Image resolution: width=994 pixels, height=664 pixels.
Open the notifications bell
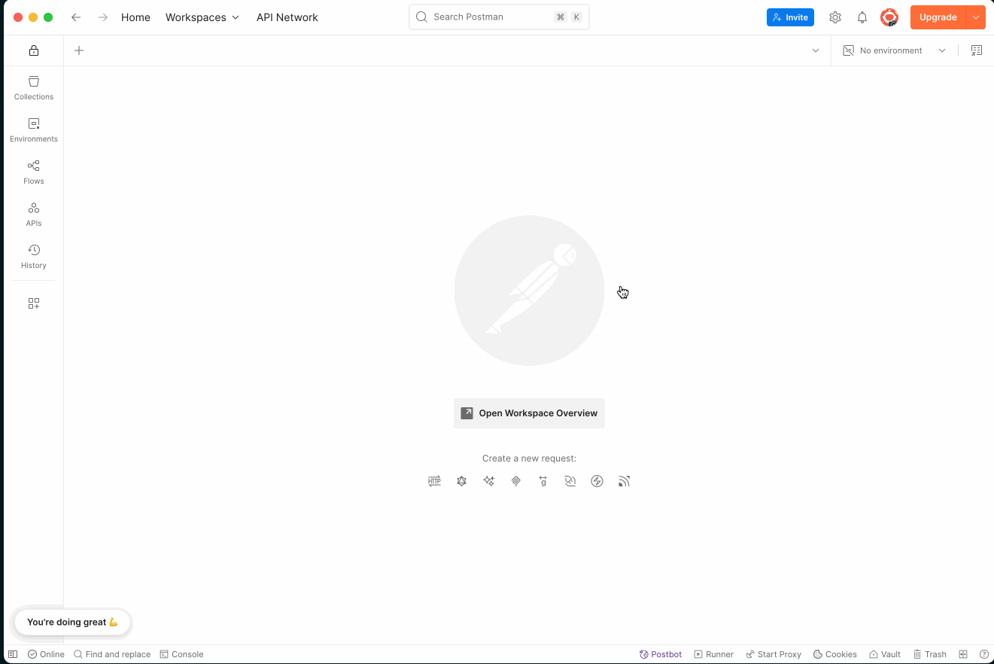tap(862, 17)
